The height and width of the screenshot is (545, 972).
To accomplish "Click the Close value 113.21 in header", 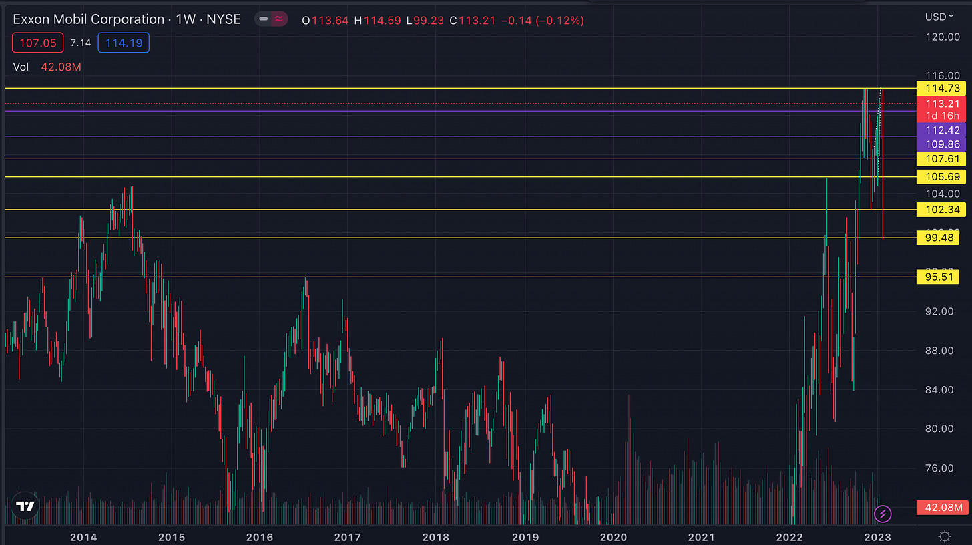I will click(477, 20).
